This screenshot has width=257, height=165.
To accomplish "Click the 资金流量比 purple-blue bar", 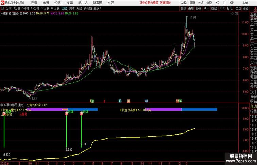I will pos(62,110).
